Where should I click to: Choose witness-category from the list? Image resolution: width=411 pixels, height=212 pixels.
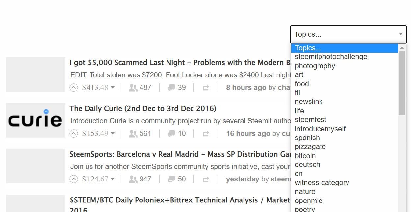tap(345, 183)
